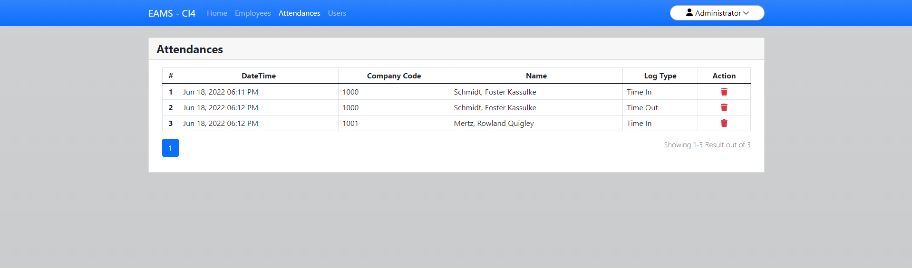Click the Log Type column header
This screenshot has width=912, height=268.
(x=660, y=76)
